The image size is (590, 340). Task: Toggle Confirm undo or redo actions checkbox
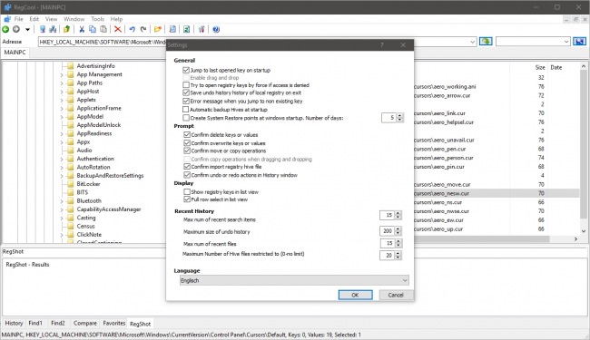click(x=187, y=175)
